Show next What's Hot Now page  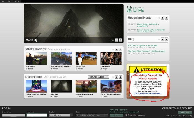(x=120, y=49)
